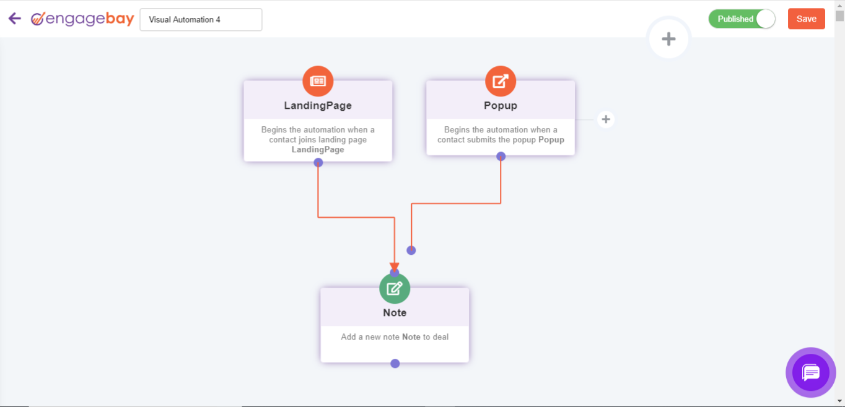
Task: Click the Popup output connector dot
Action: click(x=501, y=156)
